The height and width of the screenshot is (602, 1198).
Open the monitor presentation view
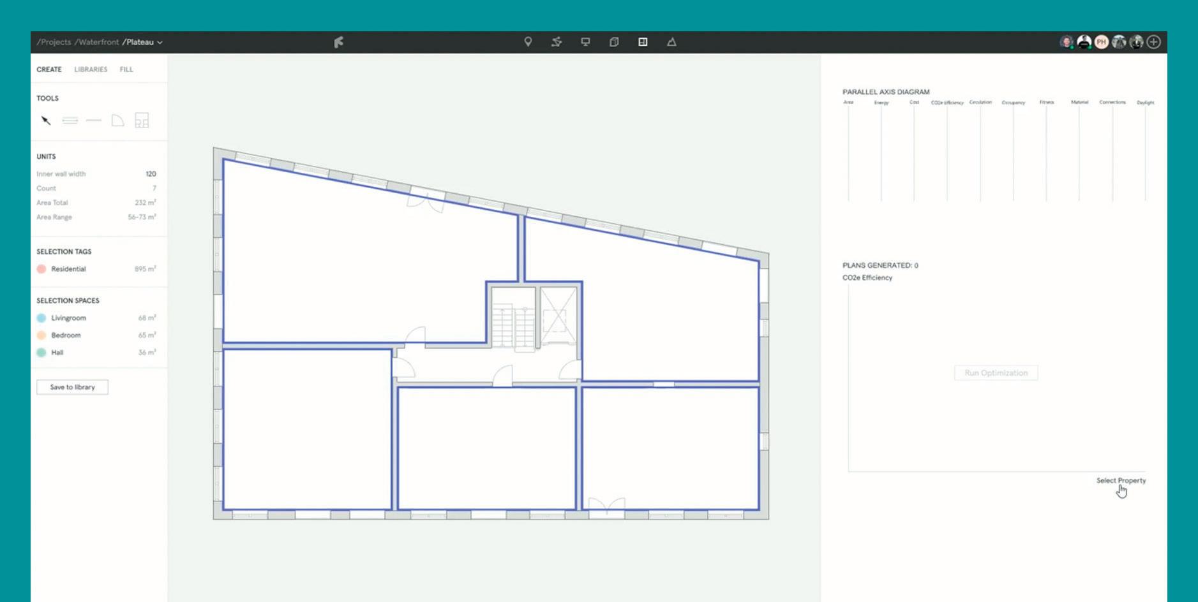coord(585,42)
